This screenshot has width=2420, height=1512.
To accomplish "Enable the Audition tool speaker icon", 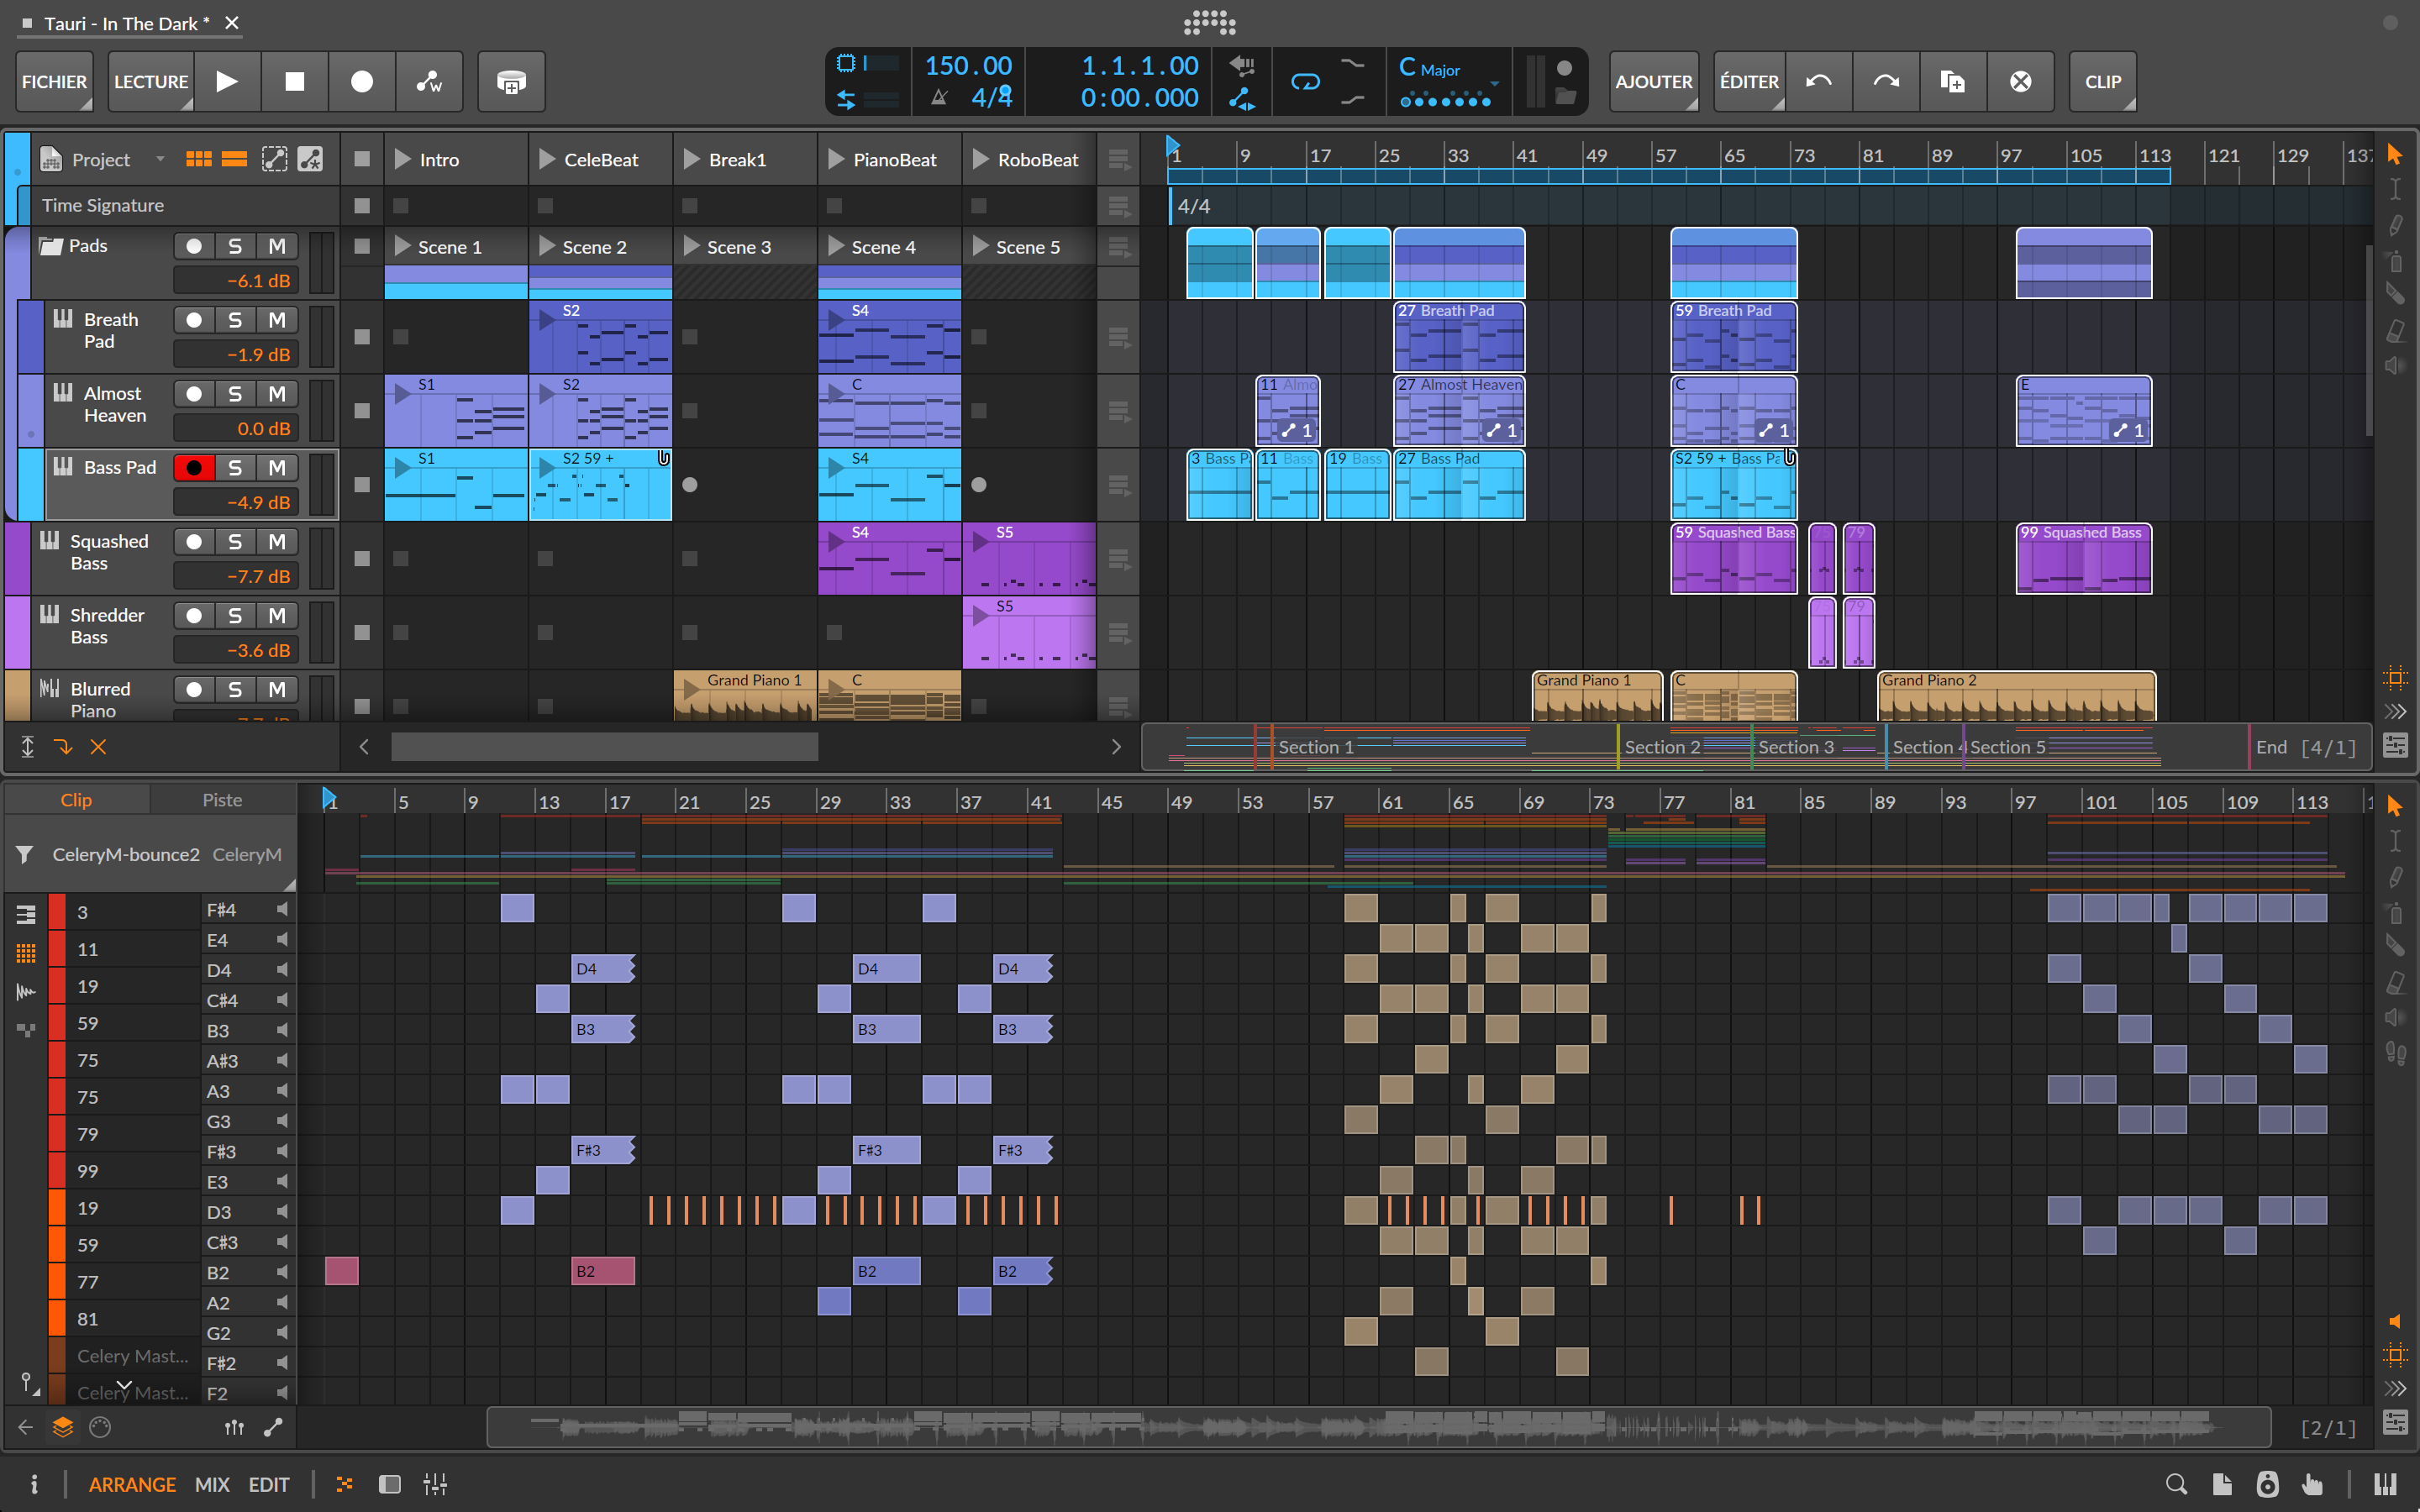I will pos(2395,366).
